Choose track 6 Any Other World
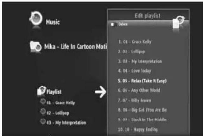This screenshot has width=203, height=136. pos(139,90)
